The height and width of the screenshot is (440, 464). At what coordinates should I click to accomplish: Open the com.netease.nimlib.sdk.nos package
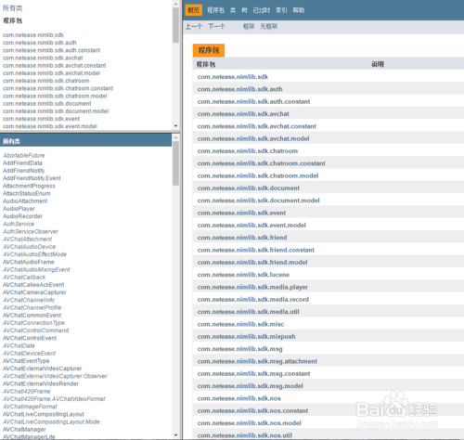click(239, 398)
